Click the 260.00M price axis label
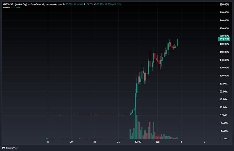Screen dimensions: 234x151 [224, 12]
